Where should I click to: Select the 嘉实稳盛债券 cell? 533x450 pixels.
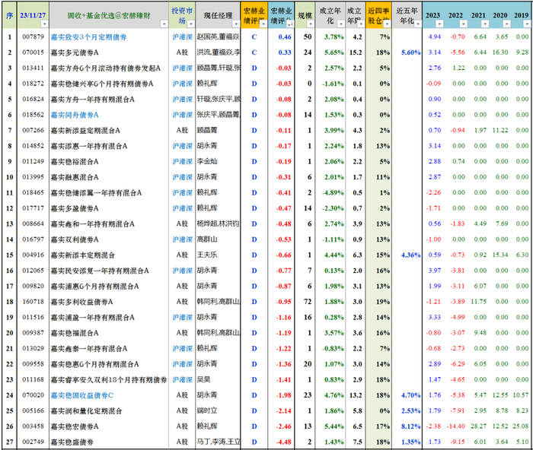[109, 442]
